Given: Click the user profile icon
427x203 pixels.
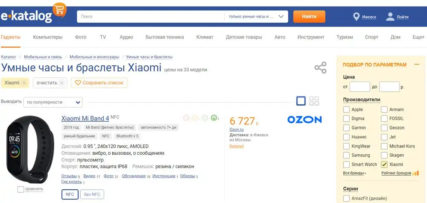Looking at the screenshot, I should (390, 17).
